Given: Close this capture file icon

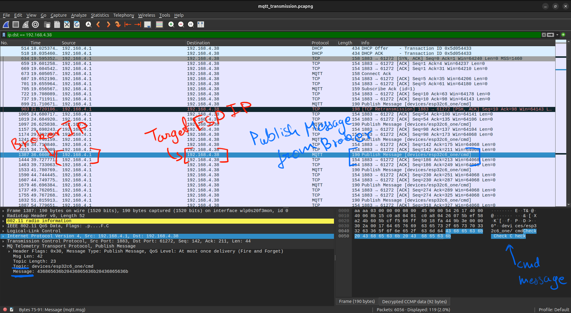Looking at the screenshot, I should click(67, 24).
